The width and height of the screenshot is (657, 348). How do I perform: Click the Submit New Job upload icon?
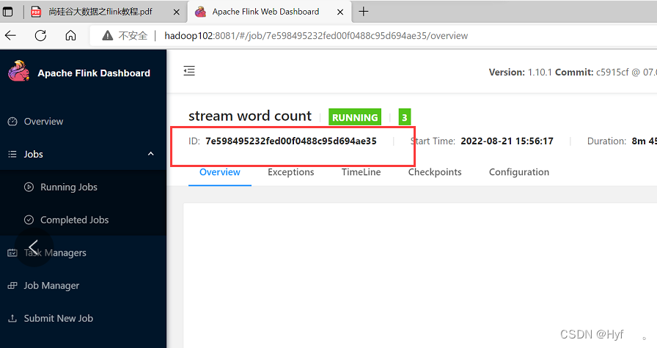12,318
